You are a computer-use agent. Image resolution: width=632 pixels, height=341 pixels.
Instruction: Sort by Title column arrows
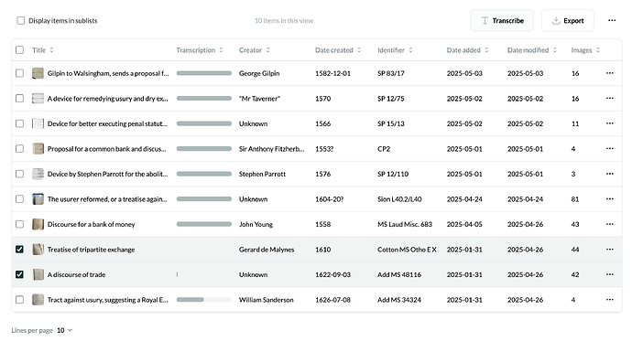click(x=51, y=50)
